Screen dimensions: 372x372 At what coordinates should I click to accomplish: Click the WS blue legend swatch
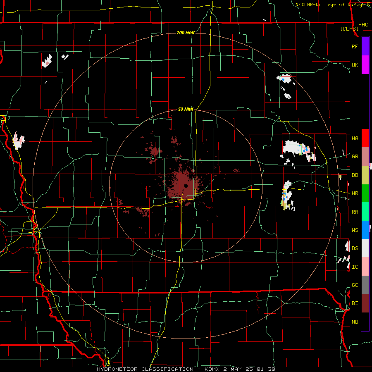point(365,230)
